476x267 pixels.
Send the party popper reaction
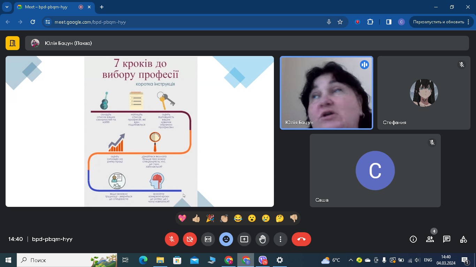210,218
